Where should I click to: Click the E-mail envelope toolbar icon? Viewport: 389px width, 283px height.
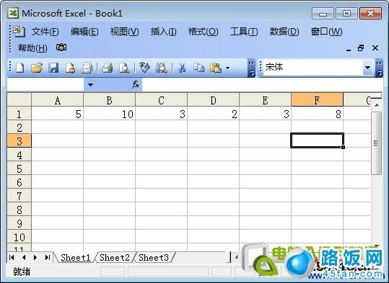(x=87, y=68)
